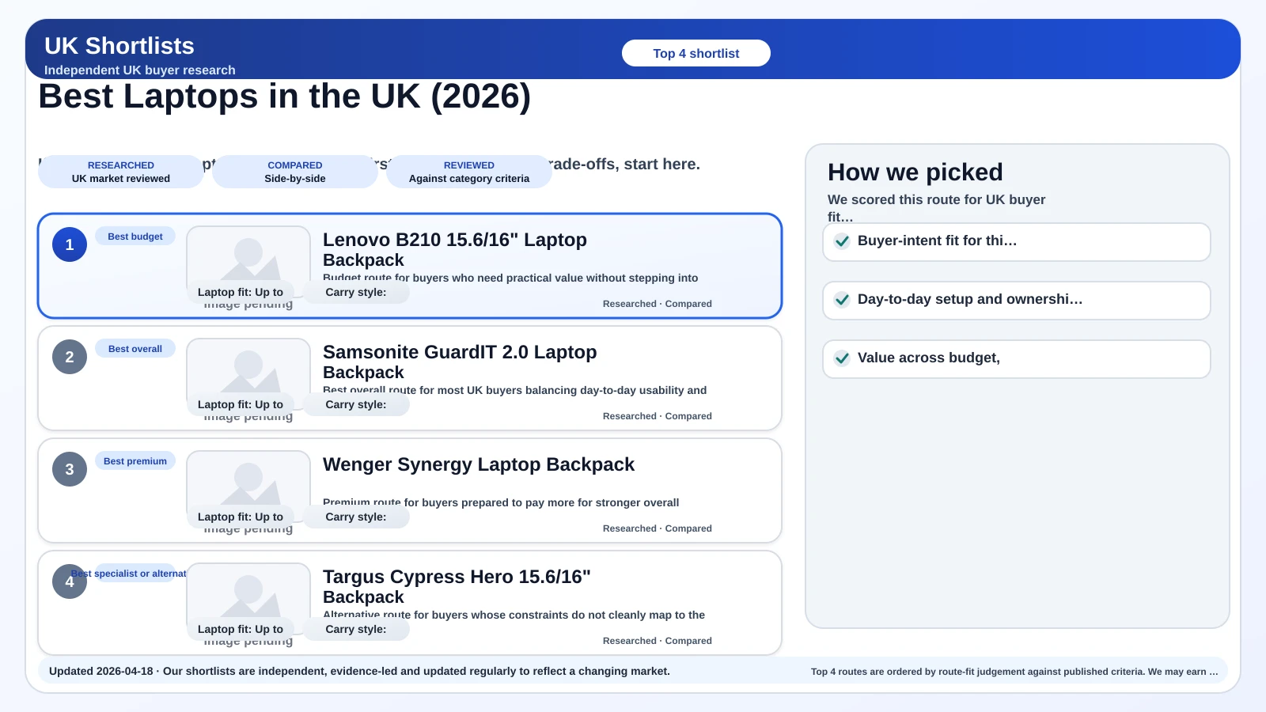Click the Best premium tag
The image size is (1266, 712).
click(x=135, y=461)
